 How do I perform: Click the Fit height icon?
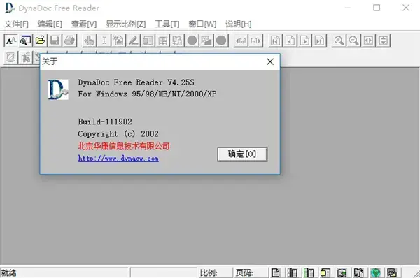[x=384, y=41]
